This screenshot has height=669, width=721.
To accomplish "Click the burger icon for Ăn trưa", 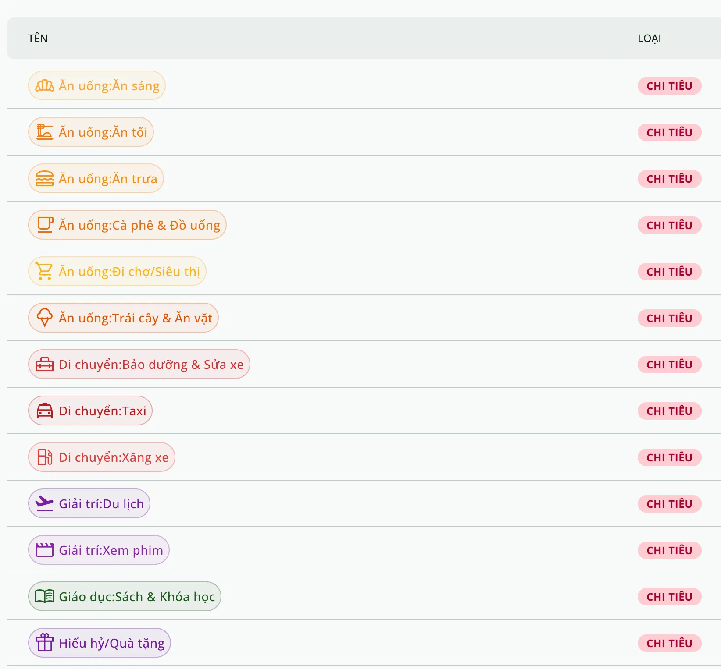I will point(44,179).
